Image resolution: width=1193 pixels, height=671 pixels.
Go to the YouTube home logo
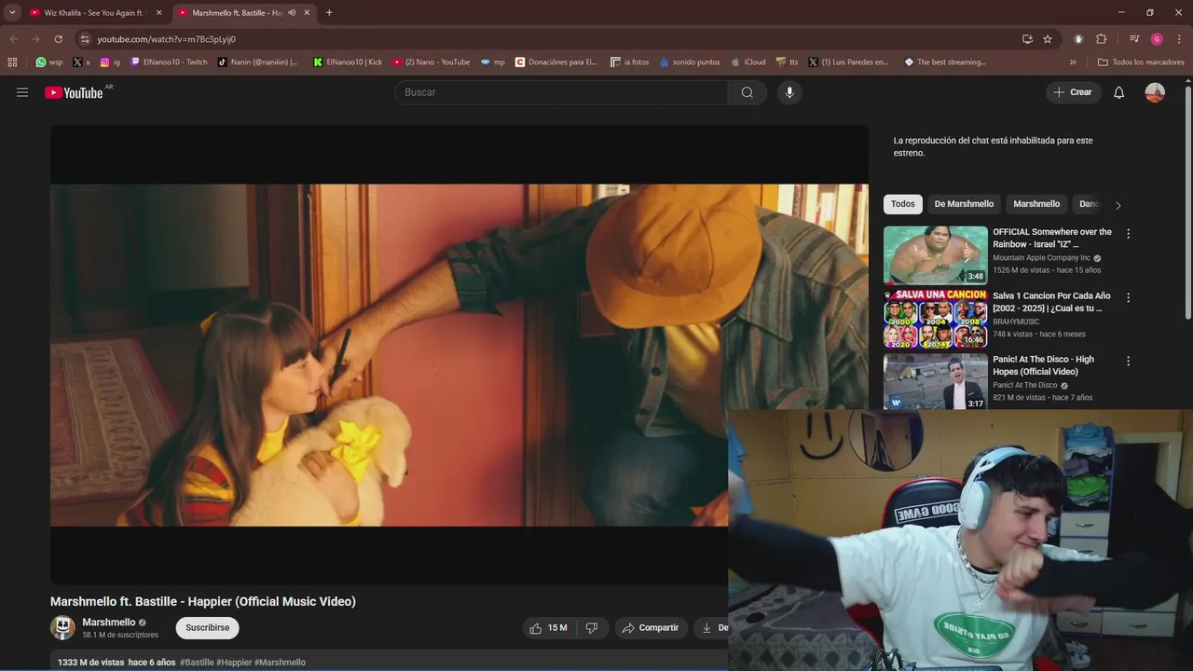point(74,92)
